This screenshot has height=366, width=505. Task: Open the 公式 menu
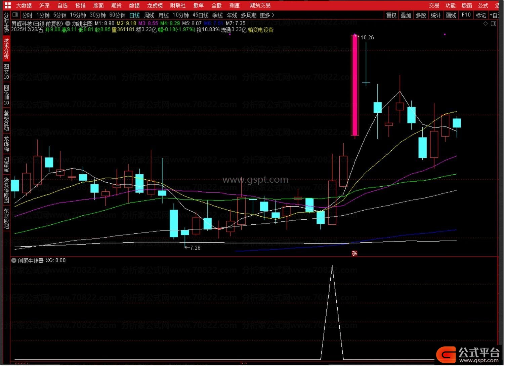click(x=483, y=5)
